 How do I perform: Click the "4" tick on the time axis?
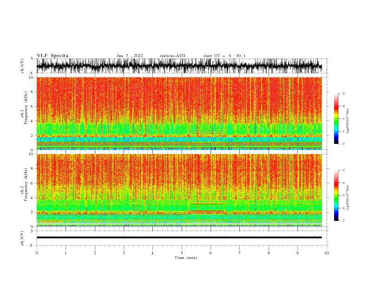pos(153,253)
